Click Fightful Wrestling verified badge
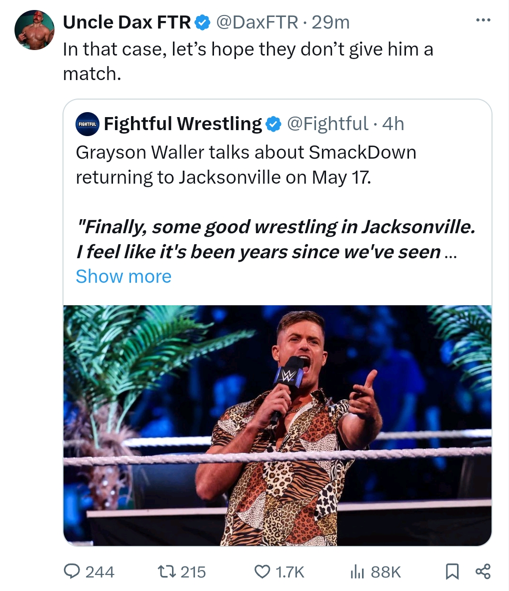 point(272,124)
